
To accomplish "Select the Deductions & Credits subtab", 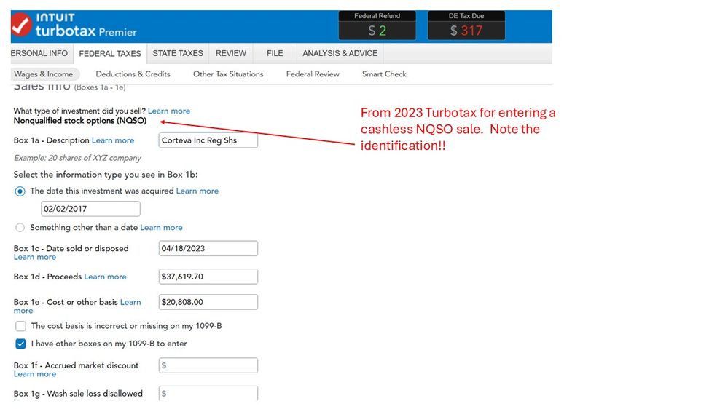I will pos(133,74).
